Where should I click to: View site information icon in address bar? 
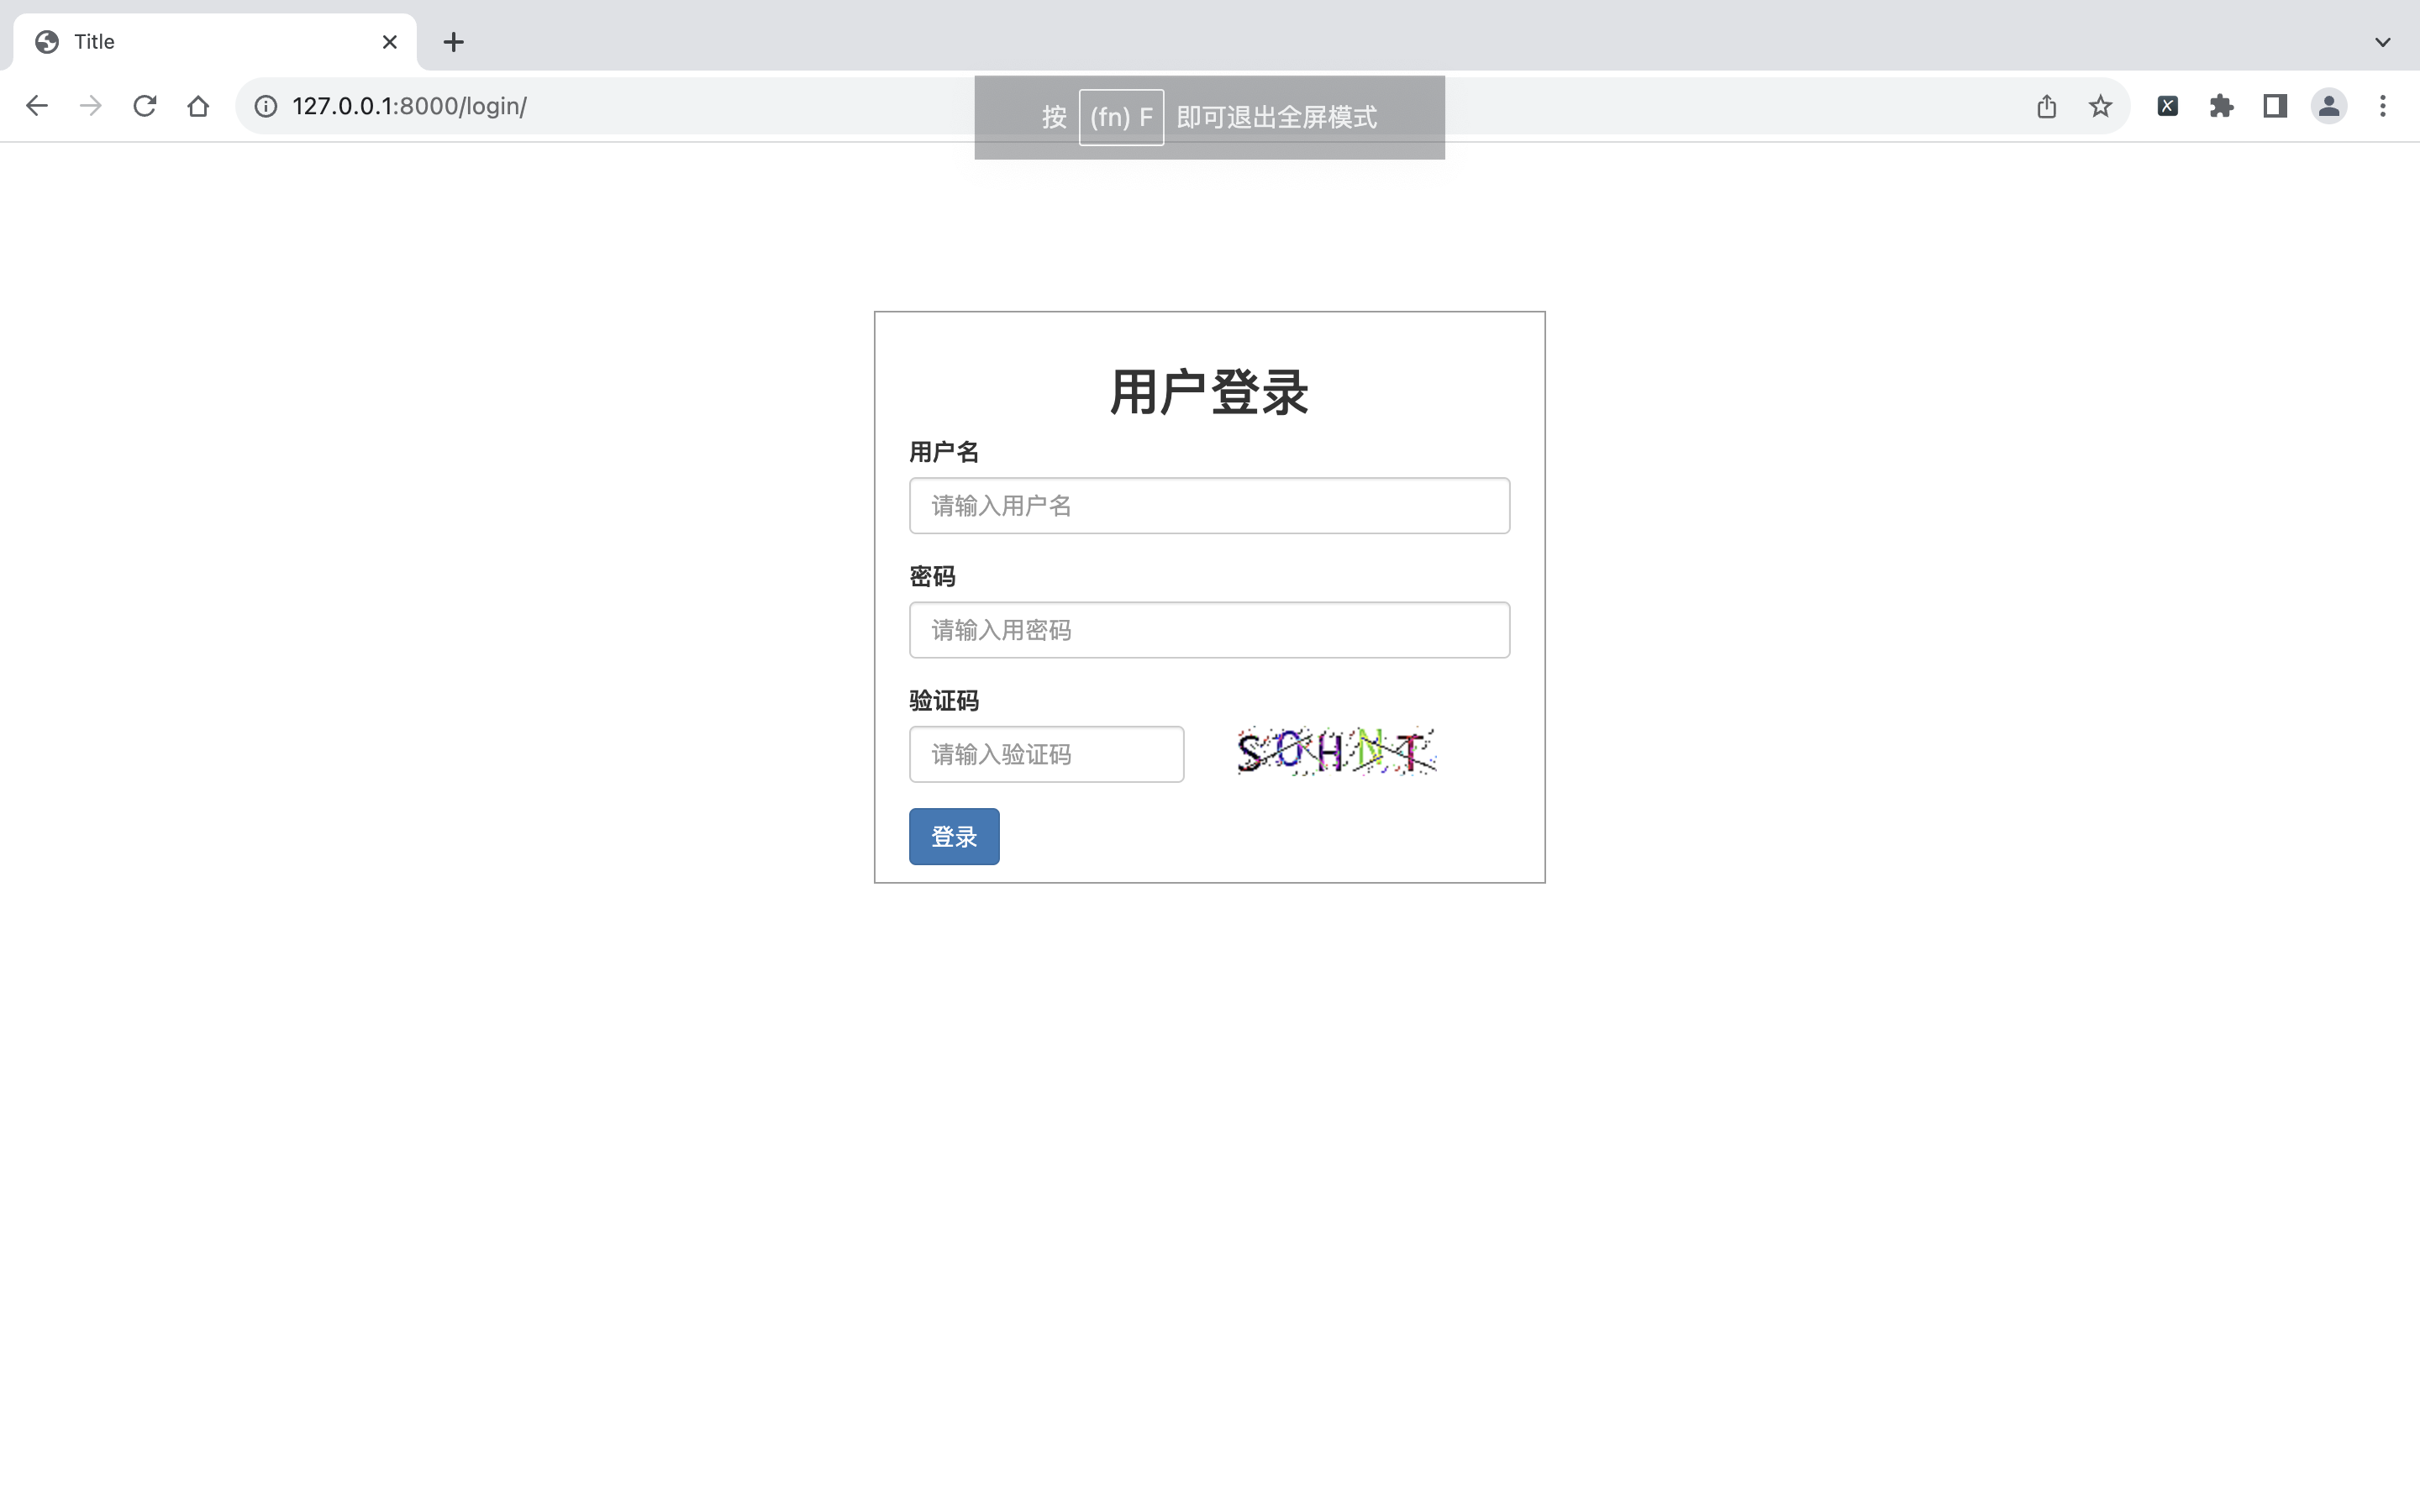click(266, 106)
